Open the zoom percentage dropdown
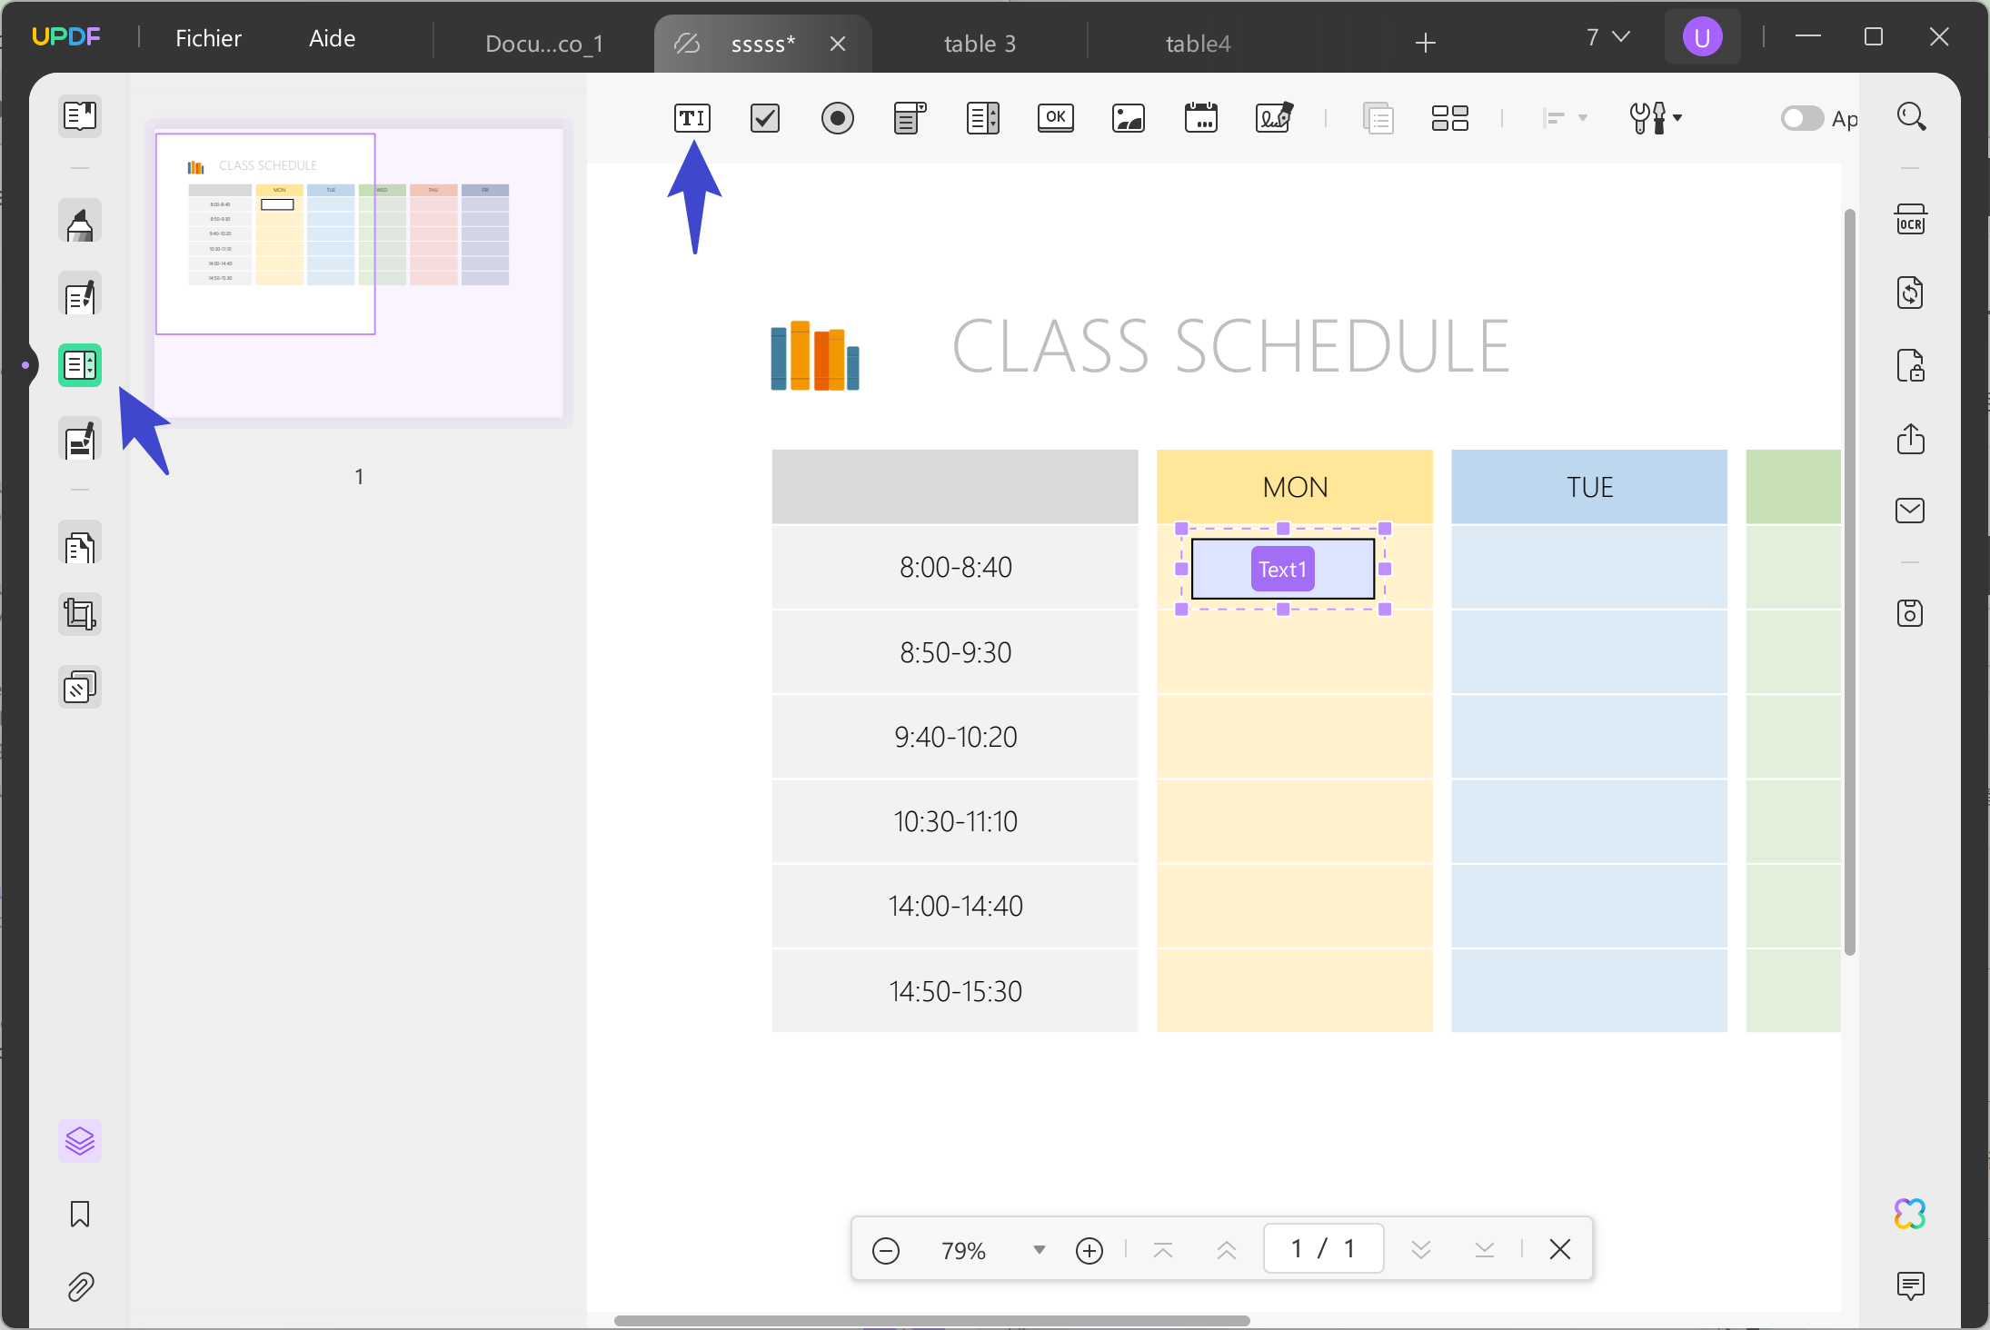The height and width of the screenshot is (1330, 1990). pos(1038,1249)
